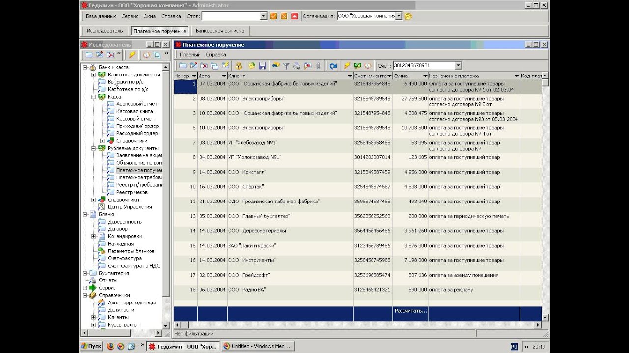Viewport: 629px width, 353px height.
Task: Click the open folder icon in payment toolbar
Action: tap(252, 66)
